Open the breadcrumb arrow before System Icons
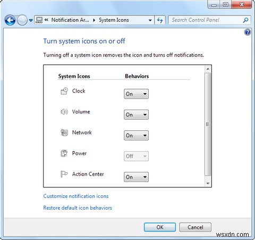Screen dimensions: 255x240 [x=94, y=20]
